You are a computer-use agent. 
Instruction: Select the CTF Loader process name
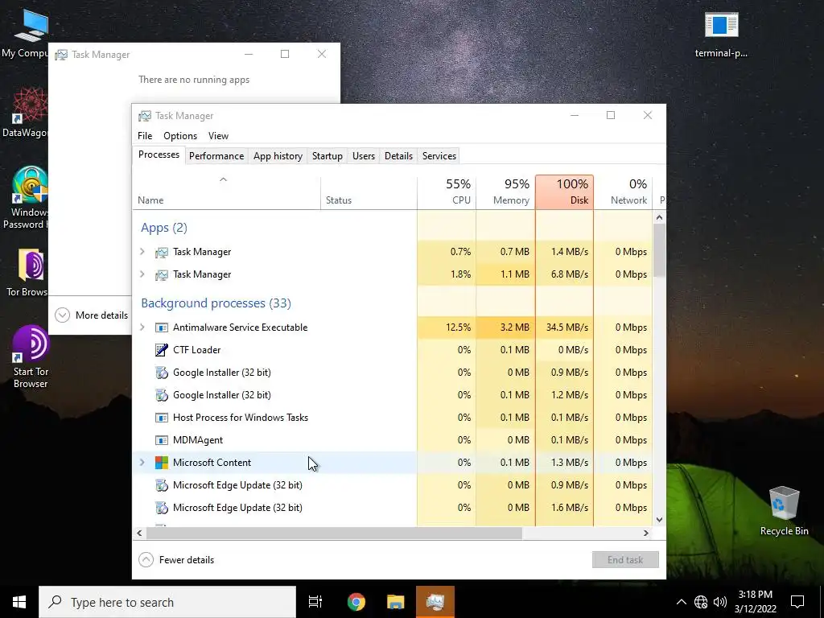(x=197, y=350)
